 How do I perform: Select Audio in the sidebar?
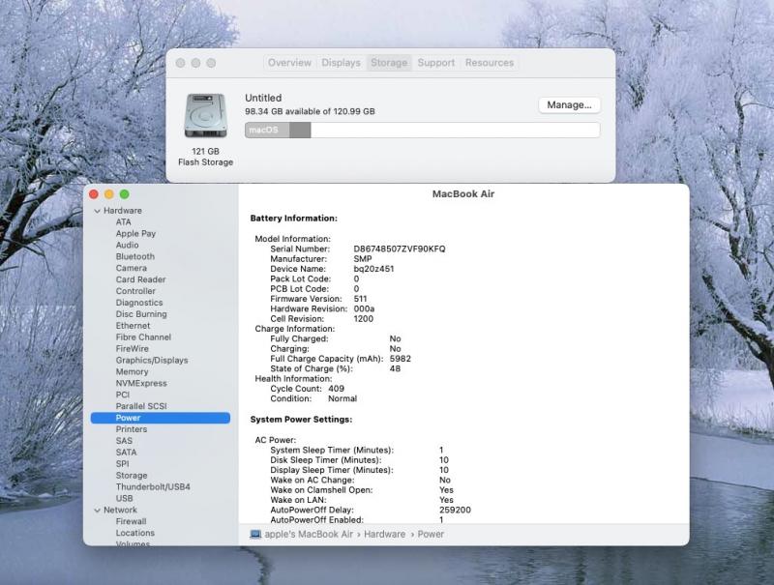[128, 246]
